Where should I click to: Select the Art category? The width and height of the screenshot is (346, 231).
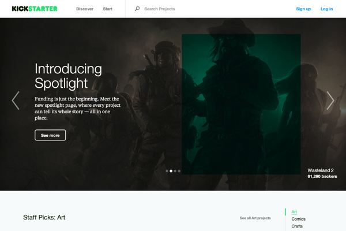click(x=294, y=212)
